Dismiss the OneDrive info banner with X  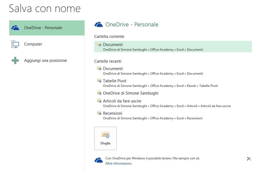pyautogui.click(x=249, y=159)
